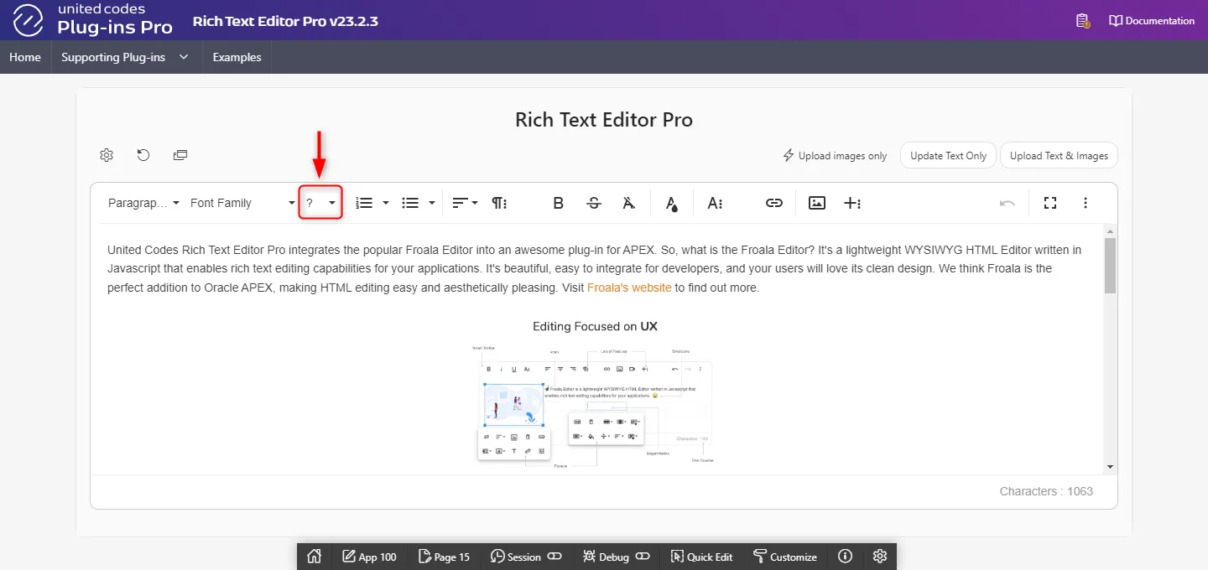Click the Bold formatting icon
Image resolution: width=1208 pixels, height=570 pixels.
(x=558, y=203)
